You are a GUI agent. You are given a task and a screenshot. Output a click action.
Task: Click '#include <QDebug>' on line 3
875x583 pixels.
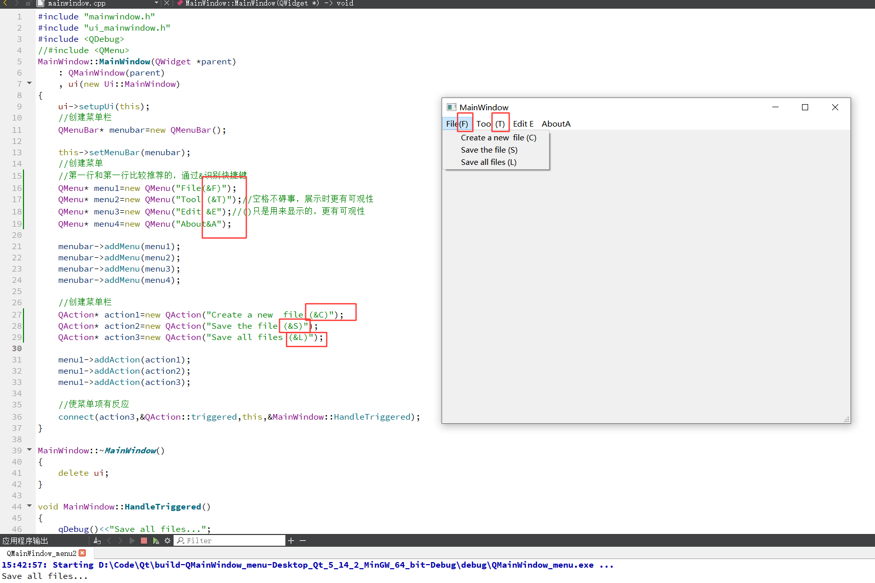(81, 39)
